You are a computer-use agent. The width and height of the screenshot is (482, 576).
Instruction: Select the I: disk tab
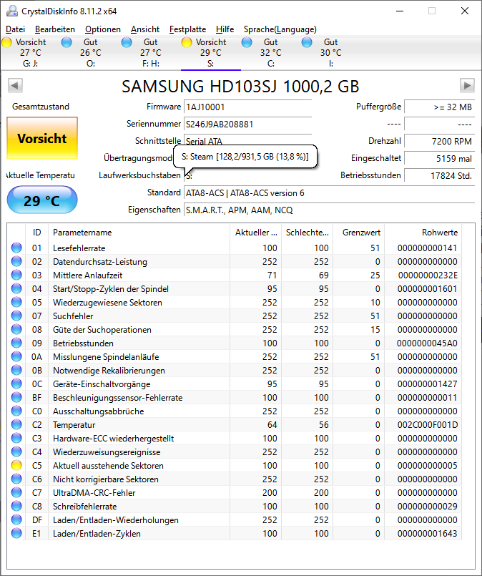pyautogui.click(x=331, y=52)
